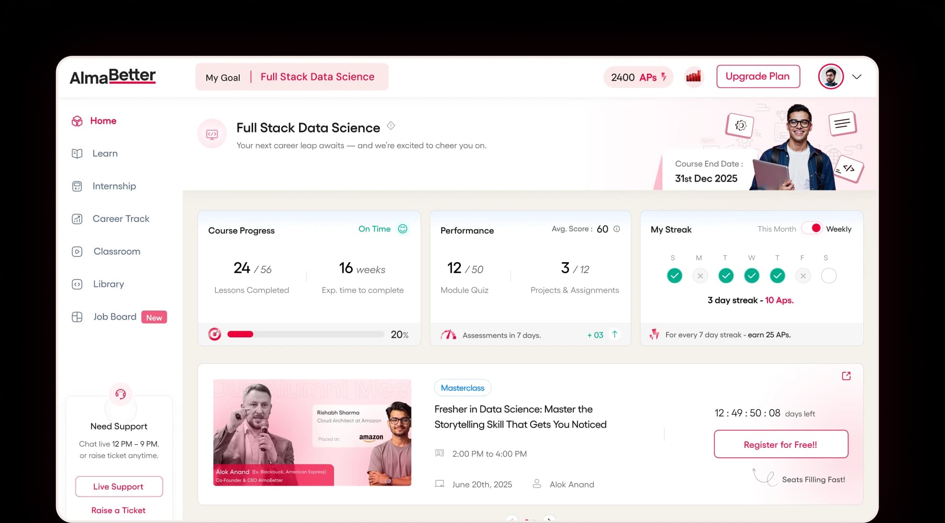Viewport: 945px width, 523px height.
Task: Click Wednesday's streak checkmark circle
Action: 752,276
